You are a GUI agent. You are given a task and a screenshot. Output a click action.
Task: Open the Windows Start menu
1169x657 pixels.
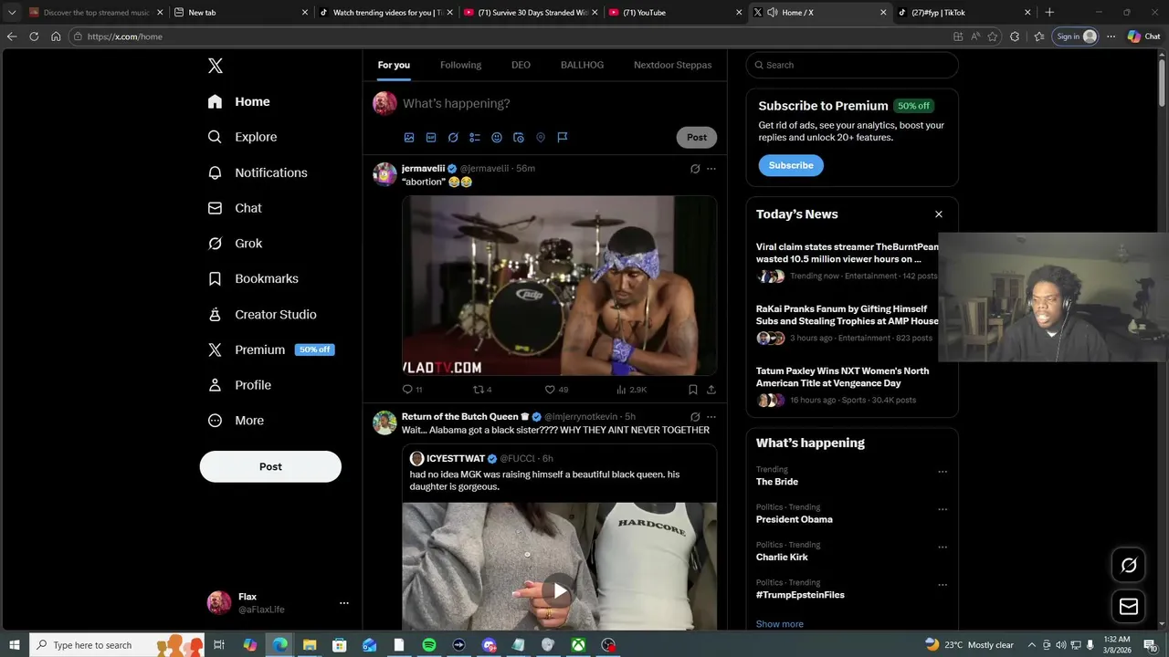[x=15, y=645]
